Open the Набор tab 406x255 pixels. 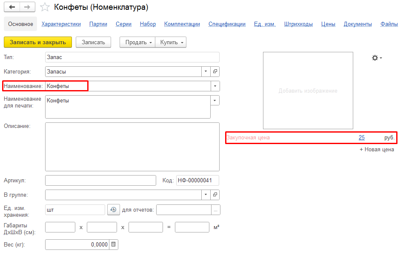click(148, 24)
